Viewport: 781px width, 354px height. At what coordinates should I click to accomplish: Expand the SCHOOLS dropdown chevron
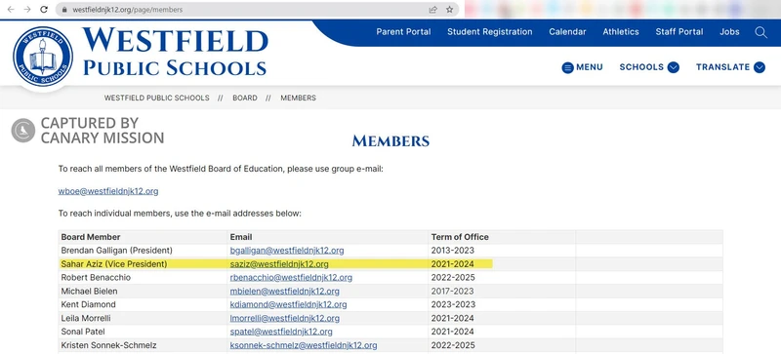674,67
